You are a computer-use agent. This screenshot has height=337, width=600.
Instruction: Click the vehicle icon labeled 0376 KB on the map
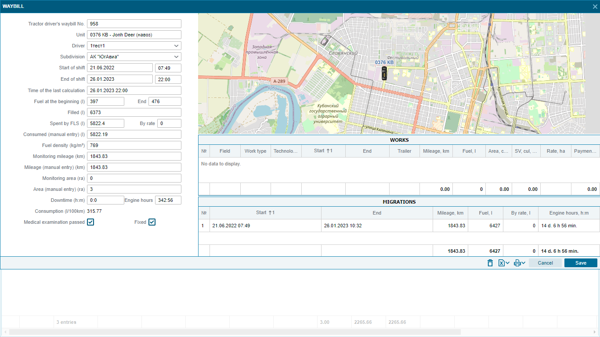384,73
